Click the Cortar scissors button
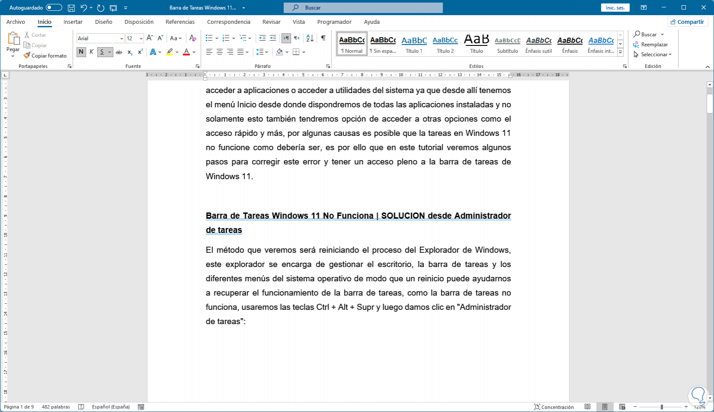This screenshot has width=714, height=412. 35,35
